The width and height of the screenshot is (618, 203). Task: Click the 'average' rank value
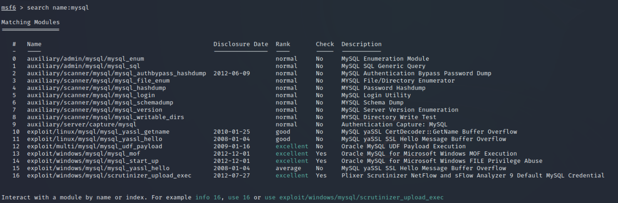(288, 169)
